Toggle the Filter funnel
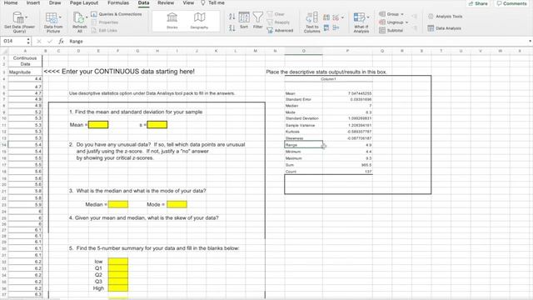The width and height of the screenshot is (533, 300). coord(257,20)
